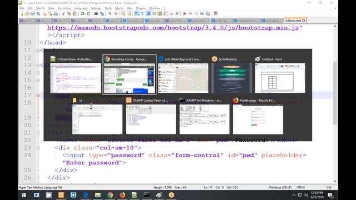
Task: Close the forms.html tab with its X
Action: coord(304,21)
